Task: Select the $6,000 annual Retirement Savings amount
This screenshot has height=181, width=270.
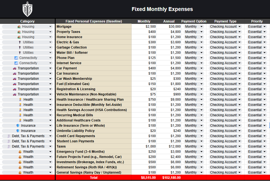Action: (169, 167)
